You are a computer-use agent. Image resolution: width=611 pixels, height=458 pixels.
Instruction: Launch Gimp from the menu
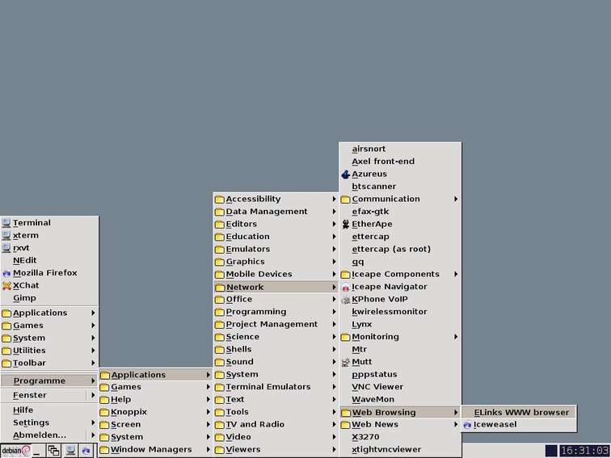49,298
